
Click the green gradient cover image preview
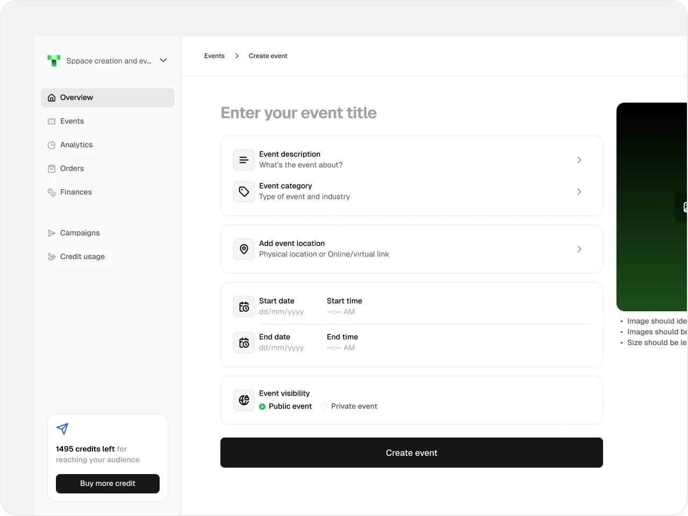652,207
